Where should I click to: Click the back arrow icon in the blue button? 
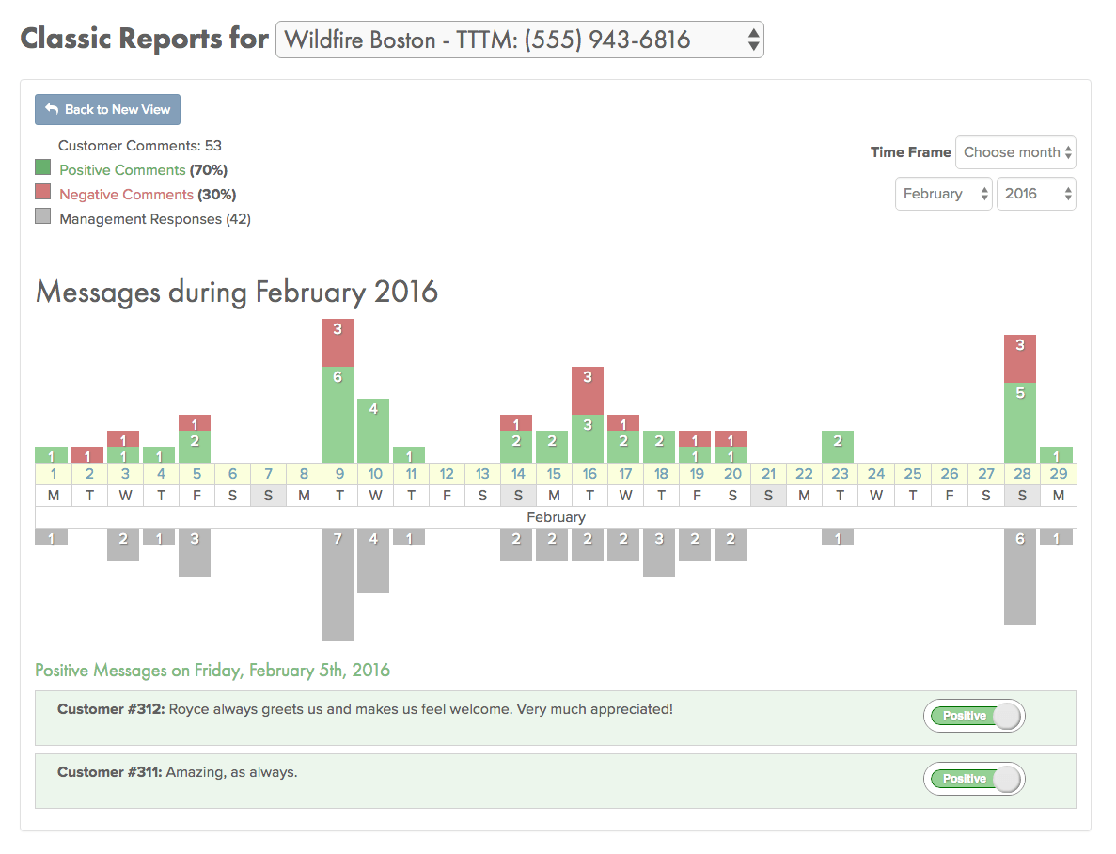click(51, 109)
